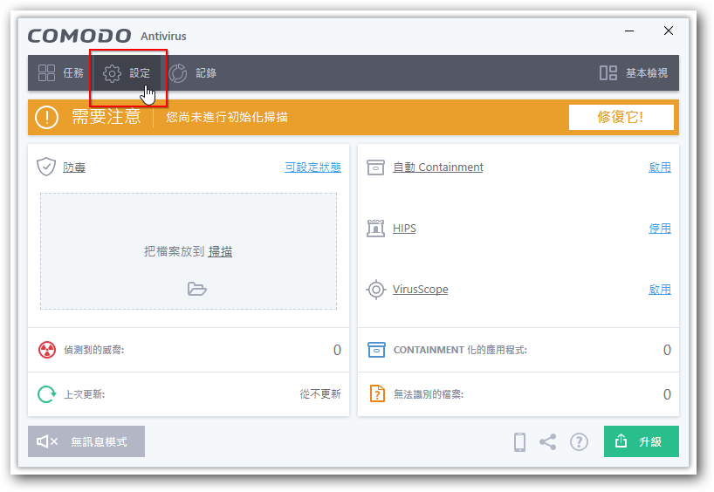This screenshot has width=714, height=492.
Task: Toggle VirusScope 啟用 status link
Action: pos(659,290)
